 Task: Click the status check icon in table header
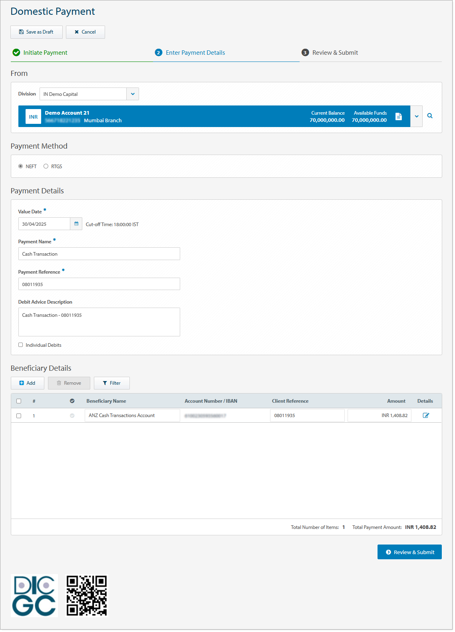click(72, 401)
